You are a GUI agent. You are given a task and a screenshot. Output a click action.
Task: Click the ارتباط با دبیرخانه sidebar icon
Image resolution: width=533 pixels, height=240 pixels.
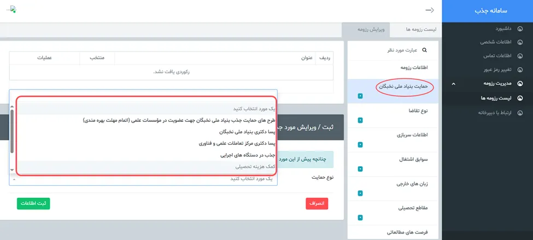pos(519,112)
